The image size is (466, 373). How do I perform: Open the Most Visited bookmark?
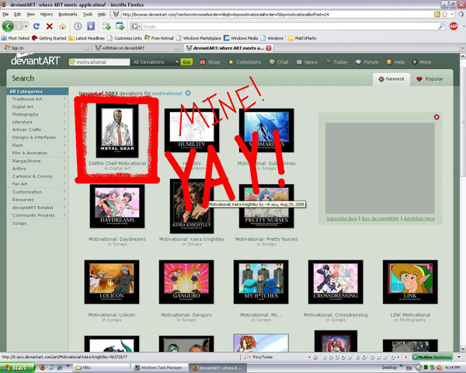(16, 38)
